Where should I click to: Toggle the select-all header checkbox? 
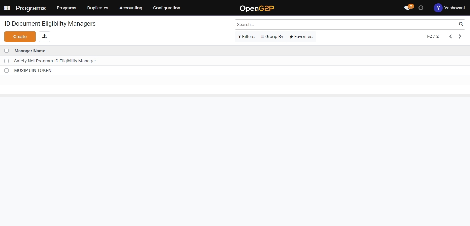[x=7, y=51]
